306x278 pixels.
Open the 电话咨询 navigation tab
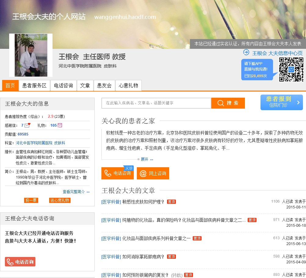coord(64,85)
